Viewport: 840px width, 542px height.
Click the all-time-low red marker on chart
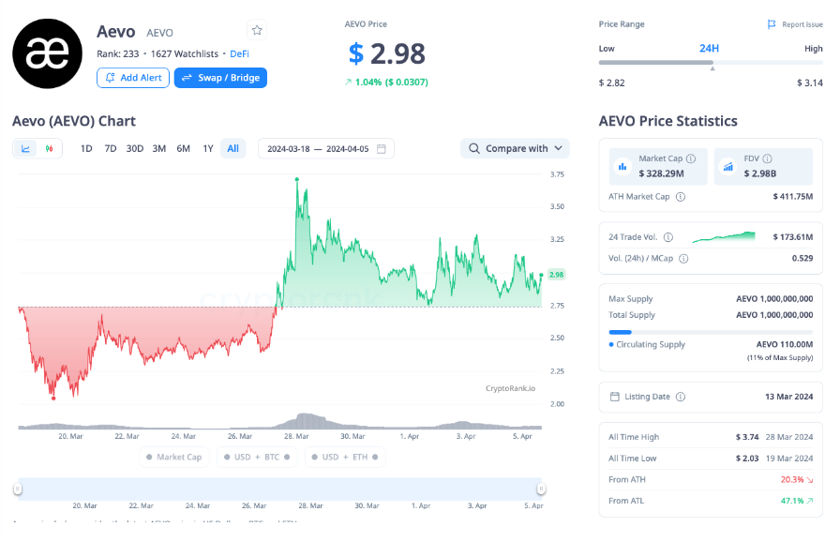click(x=53, y=398)
